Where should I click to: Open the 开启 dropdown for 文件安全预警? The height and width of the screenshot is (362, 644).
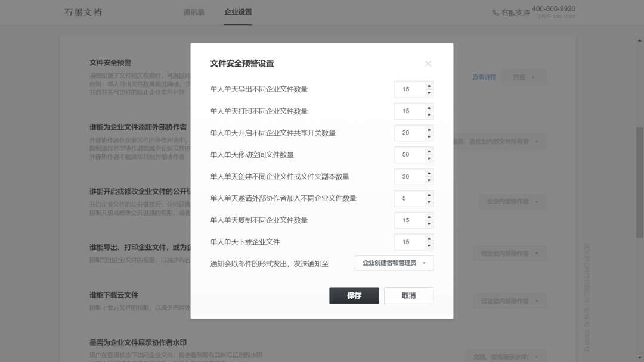[523, 77]
